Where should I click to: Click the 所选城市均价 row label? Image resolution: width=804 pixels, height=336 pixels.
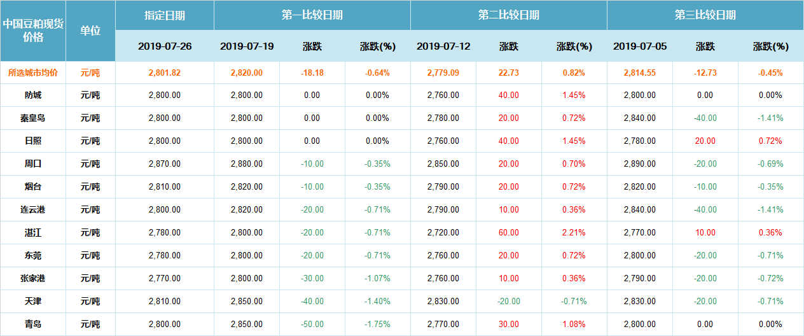pos(33,73)
